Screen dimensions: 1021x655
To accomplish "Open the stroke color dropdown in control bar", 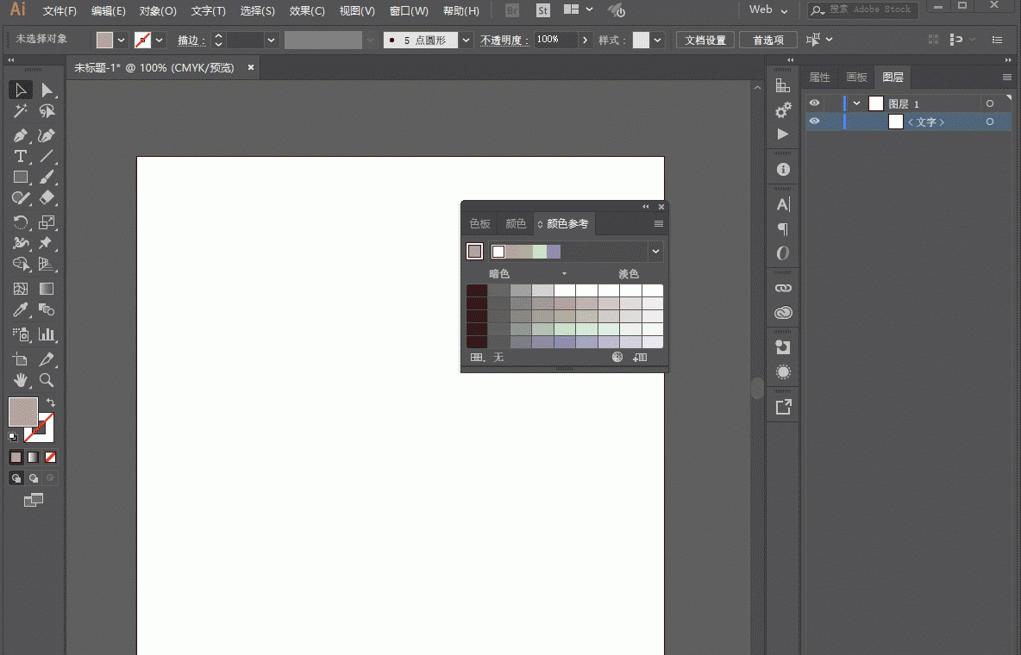I will pos(160,41).
